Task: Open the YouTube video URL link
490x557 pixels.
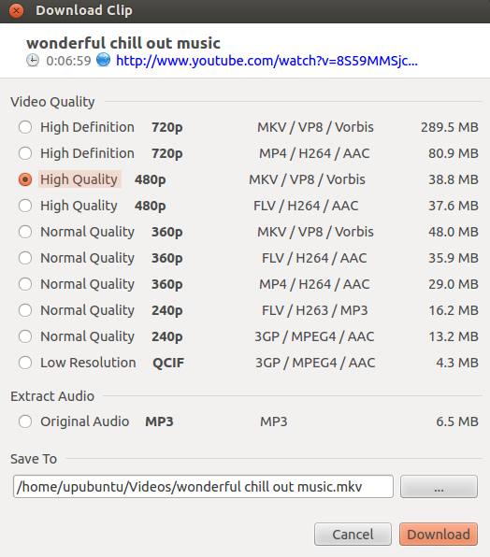Action: click(x=267, y=61)
